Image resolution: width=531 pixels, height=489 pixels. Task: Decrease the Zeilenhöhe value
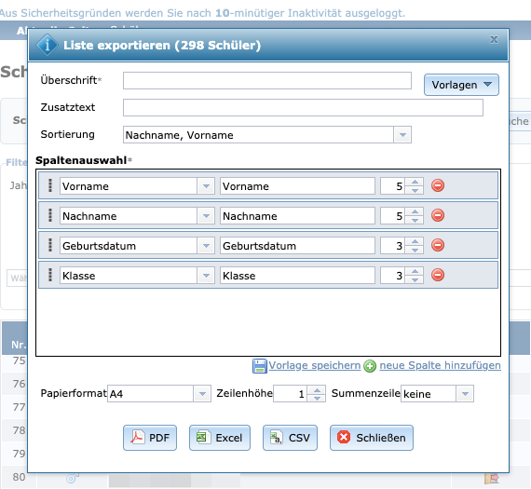[x=317, y=398]
